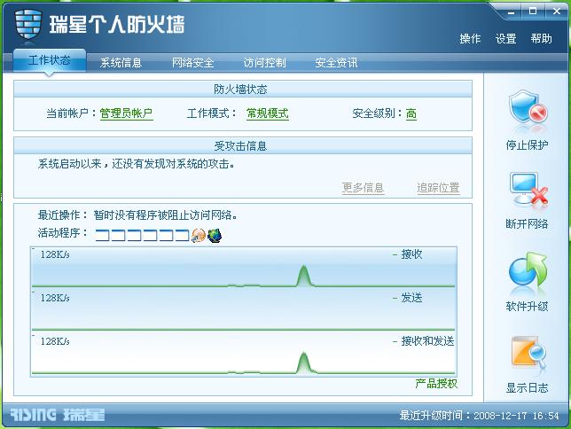This screenshot has width=571, height=429.
Task: Select the orange program icon in 活动程序
Action: 199,235
